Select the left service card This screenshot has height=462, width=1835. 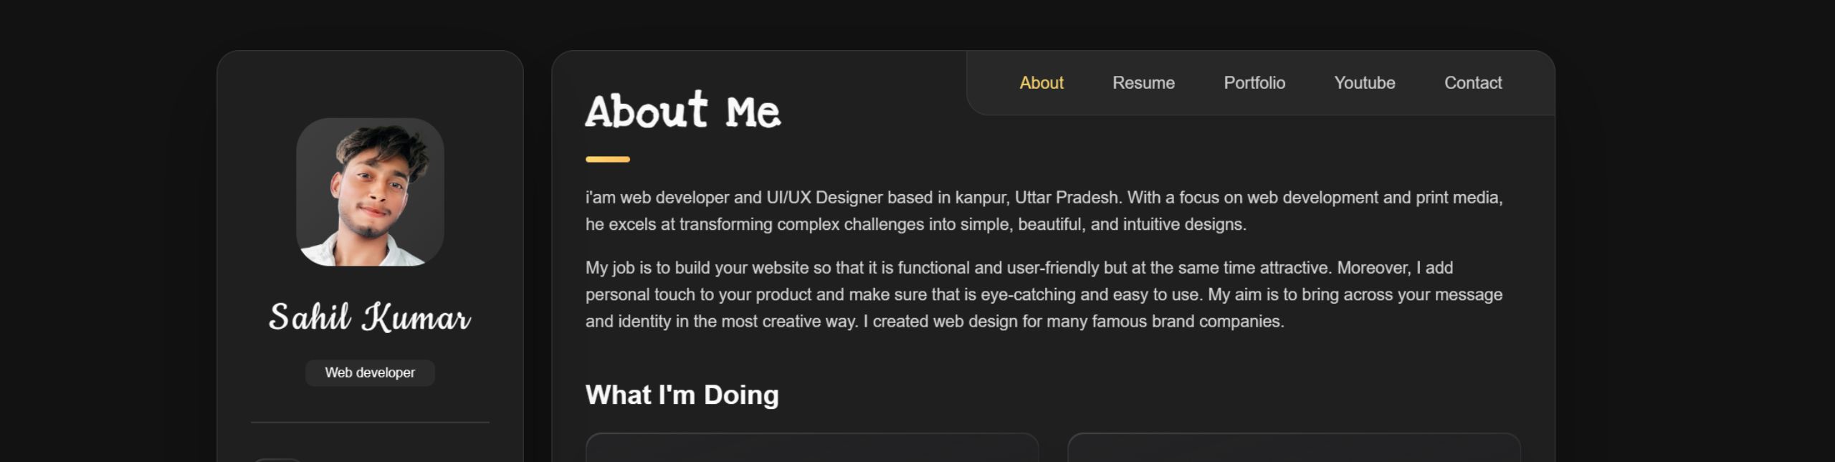(811, 448)
